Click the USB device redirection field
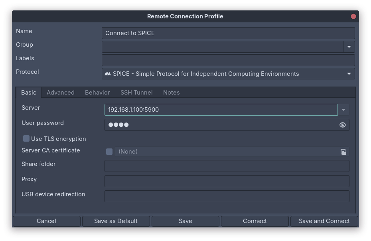Image resolution: width=371 pixels, height=241 pixels. [227, 196]
